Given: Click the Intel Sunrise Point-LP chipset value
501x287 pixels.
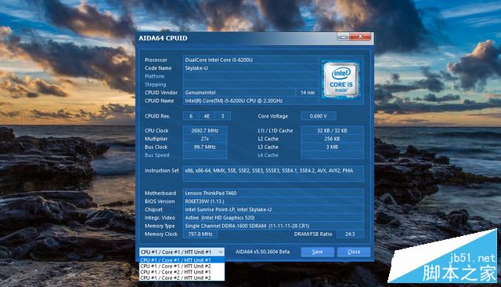Looking at the screenshot, I should (273, 209).
